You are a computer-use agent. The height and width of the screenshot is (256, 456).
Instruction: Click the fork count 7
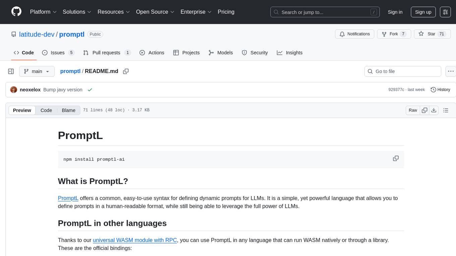(403, 34)
